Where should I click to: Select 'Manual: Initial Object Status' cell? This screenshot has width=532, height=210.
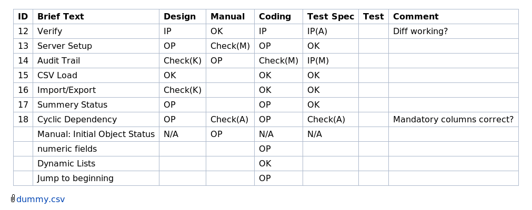click(96, 134)
